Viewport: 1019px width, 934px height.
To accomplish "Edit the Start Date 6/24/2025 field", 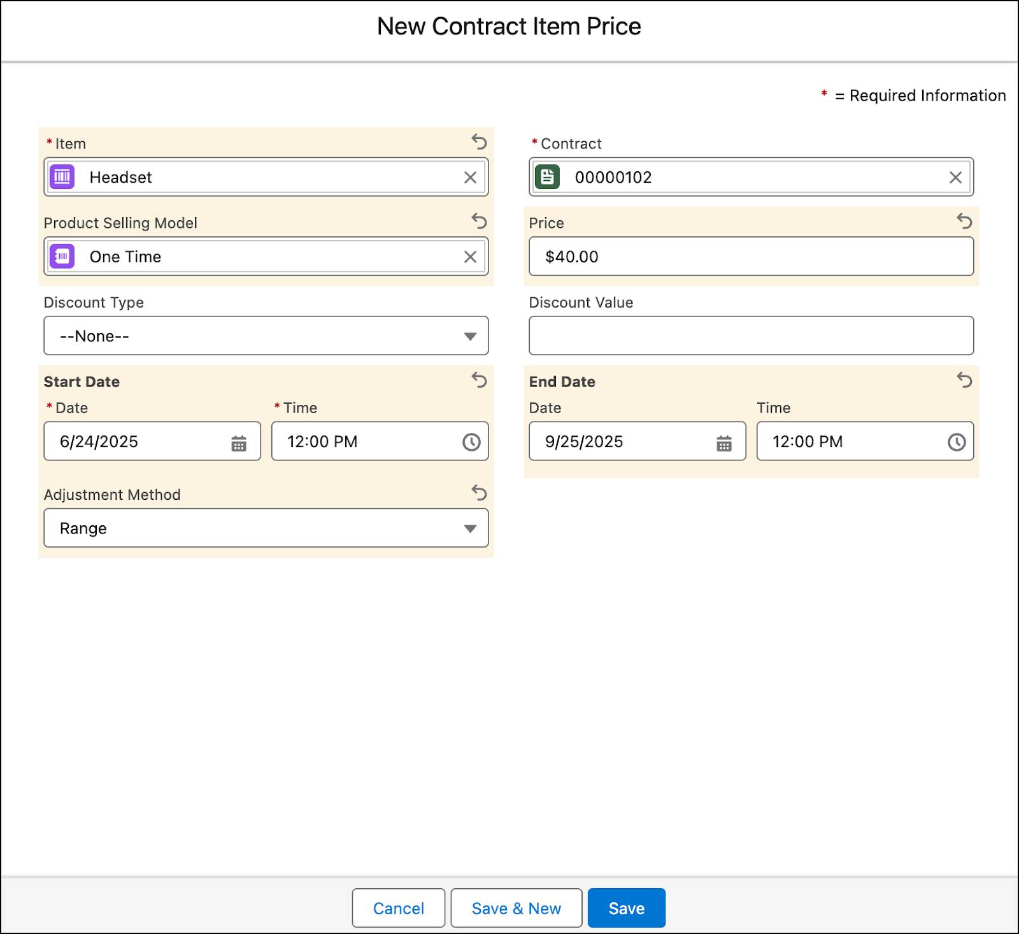I will [152, 441].
